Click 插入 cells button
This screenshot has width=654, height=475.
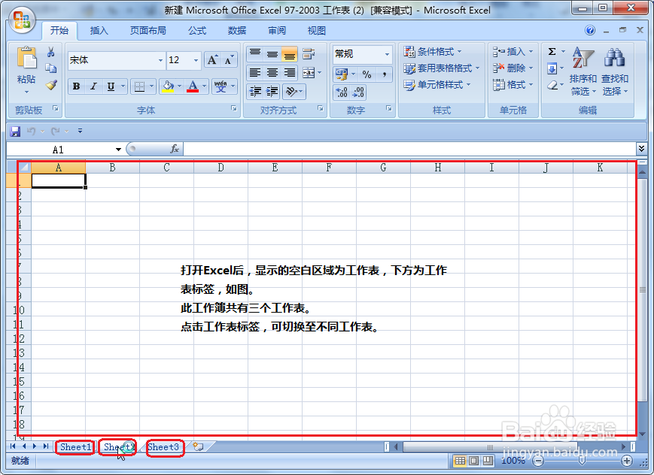pos(513,52)
